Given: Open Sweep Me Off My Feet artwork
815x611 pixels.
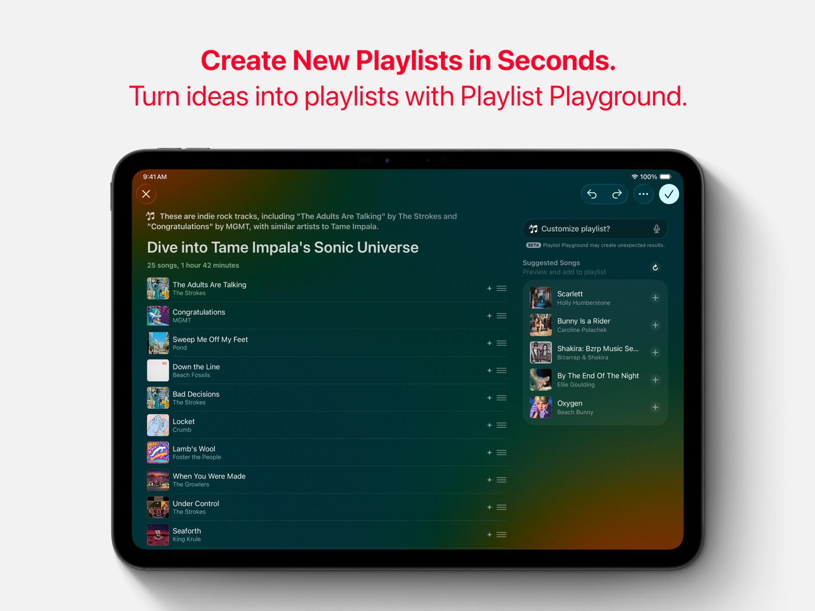Looking at the screenshot, I should click(x=158, y=343).
